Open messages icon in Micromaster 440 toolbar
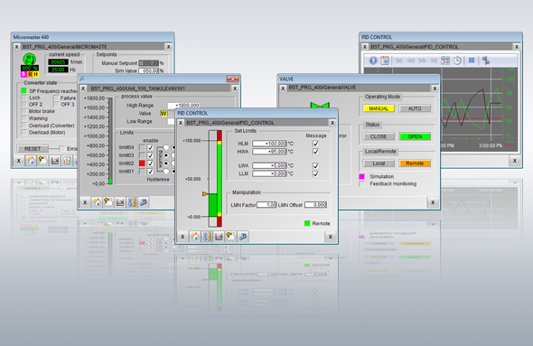 (42, 161)
